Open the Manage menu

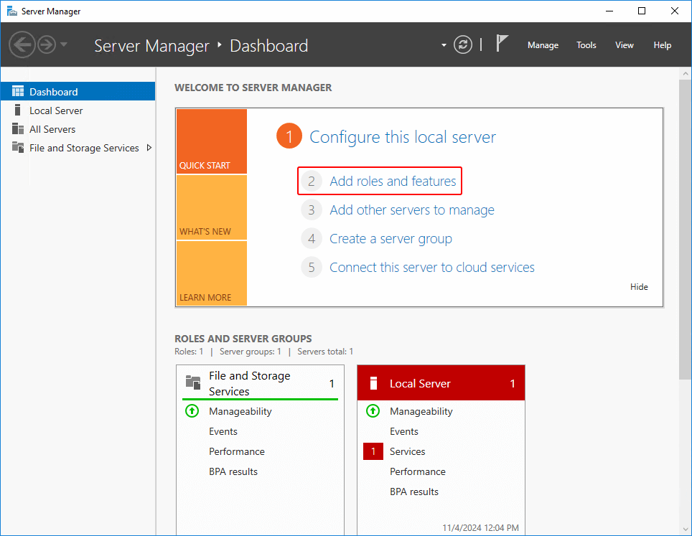tap(543, 44)
